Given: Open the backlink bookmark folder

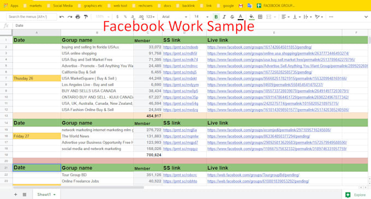Looking at the screenshot, I should pyautogui.click(x=185, y=5).
